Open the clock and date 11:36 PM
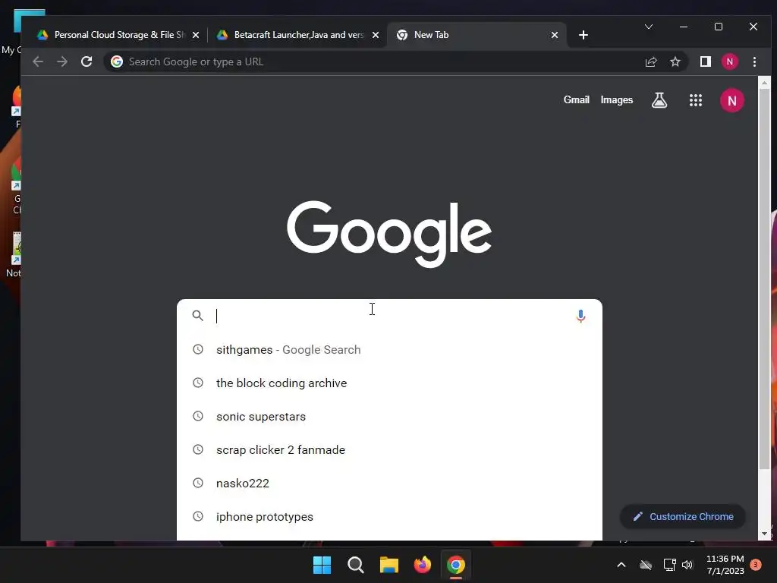Image resolution: width=777 pixels, height=583 pixels. click(725, 565)
